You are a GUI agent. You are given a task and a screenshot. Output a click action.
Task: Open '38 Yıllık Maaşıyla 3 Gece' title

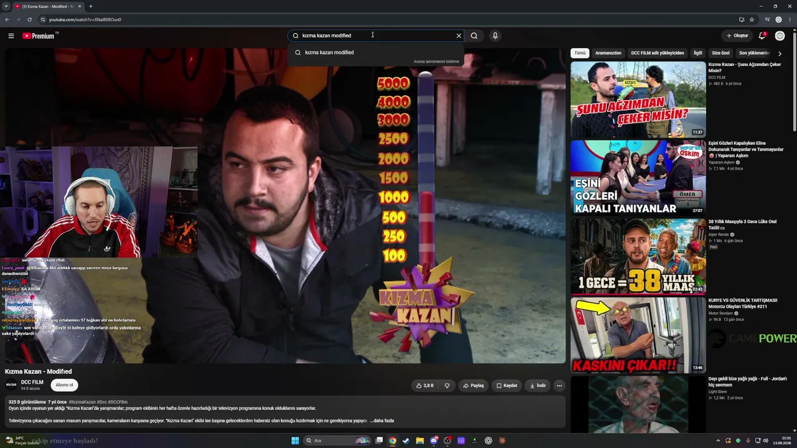point(742,225)
